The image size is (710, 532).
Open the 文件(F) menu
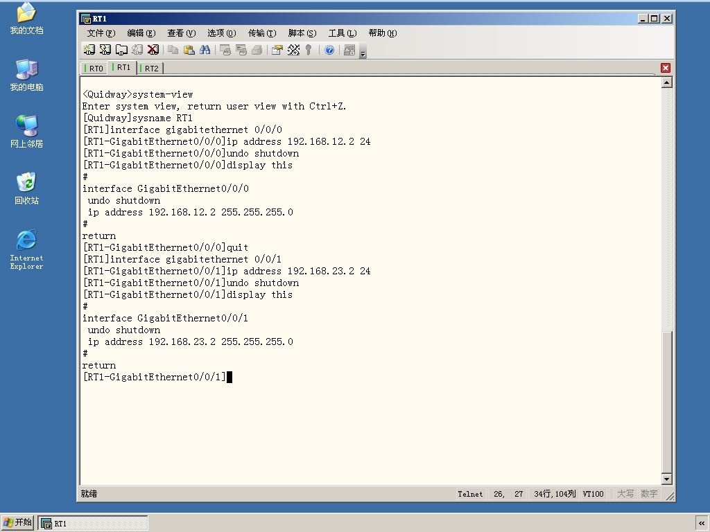click(101, 33)
